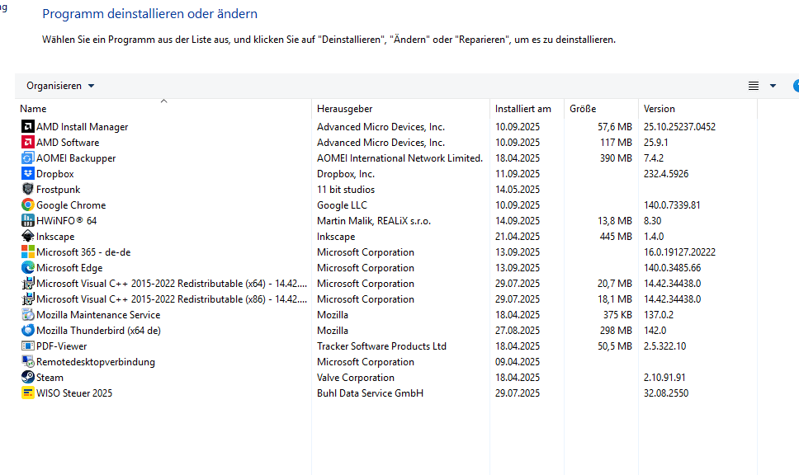Click publisher Valve Corporation
The height and width of the screenshot is (475, 799).
[x=356, y=378]
